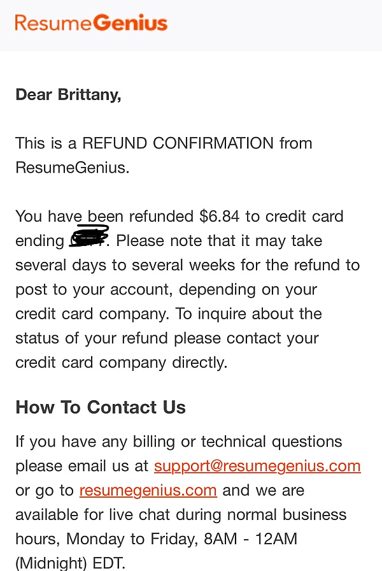Open the support@resumegenius.com email link

[x=257, y=466]
